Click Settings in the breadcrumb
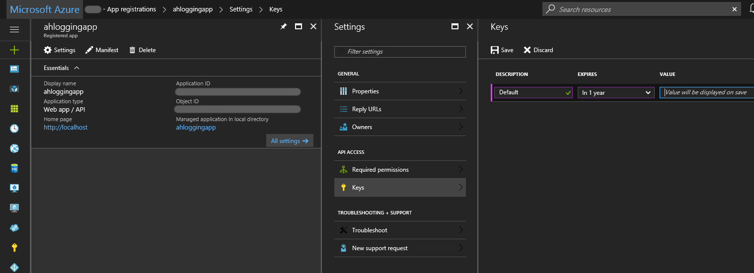 coord(241,9)
